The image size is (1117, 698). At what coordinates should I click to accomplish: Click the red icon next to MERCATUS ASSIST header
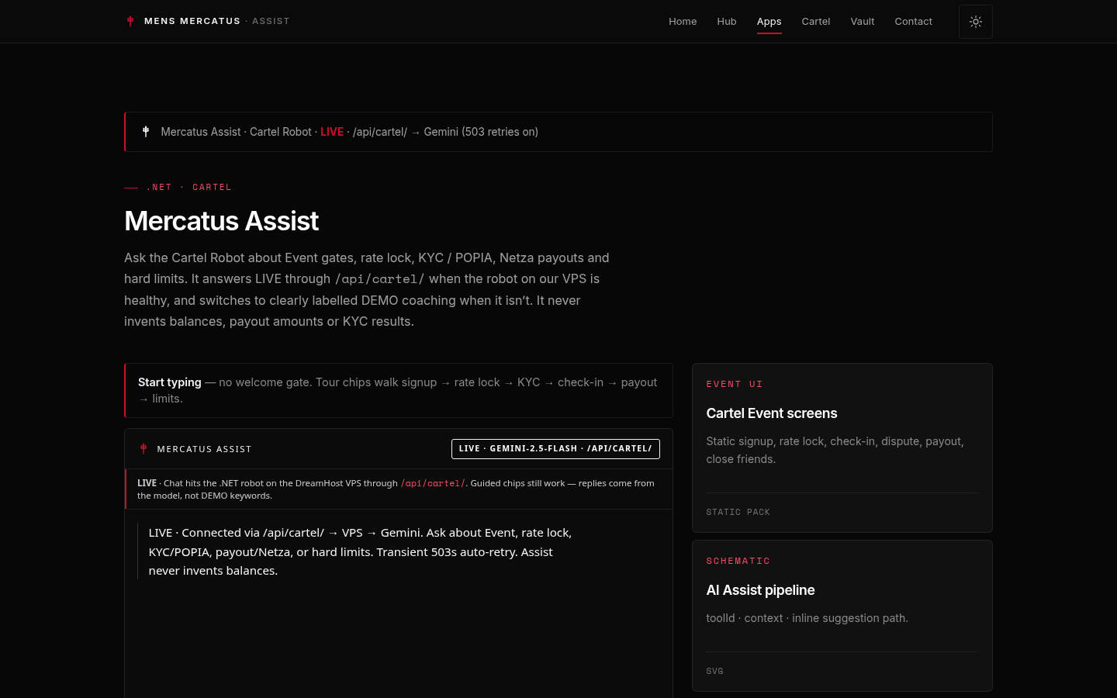(x=144, y=448)
